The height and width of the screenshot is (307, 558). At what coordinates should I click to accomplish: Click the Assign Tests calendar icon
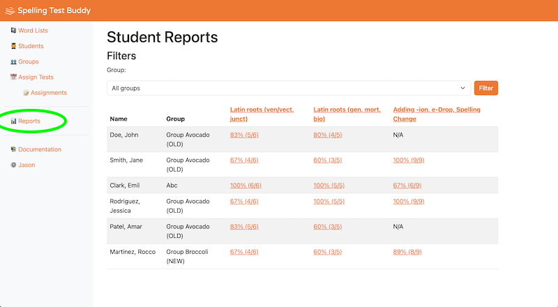click(13, 77)
